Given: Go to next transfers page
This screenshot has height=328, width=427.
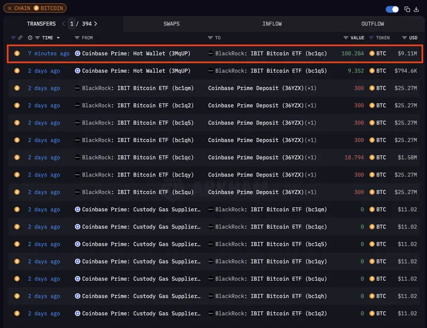Looking at the screenshot, I should pyautogui.click(x=95, y=24).
